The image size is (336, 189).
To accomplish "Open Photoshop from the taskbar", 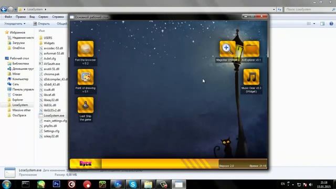I will tap(56, 184).
